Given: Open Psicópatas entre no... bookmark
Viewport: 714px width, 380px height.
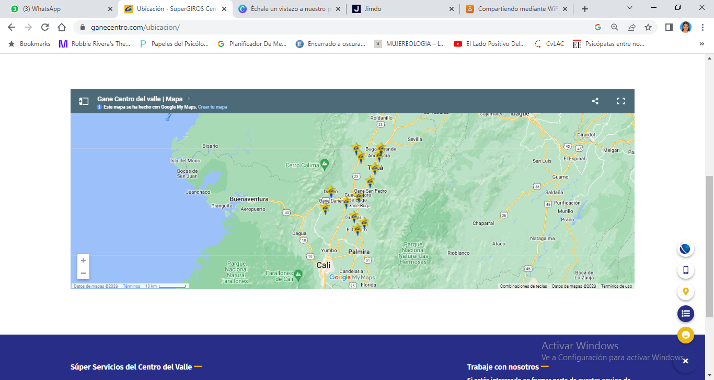Looking at the screenshot, I should pos(609,44).
